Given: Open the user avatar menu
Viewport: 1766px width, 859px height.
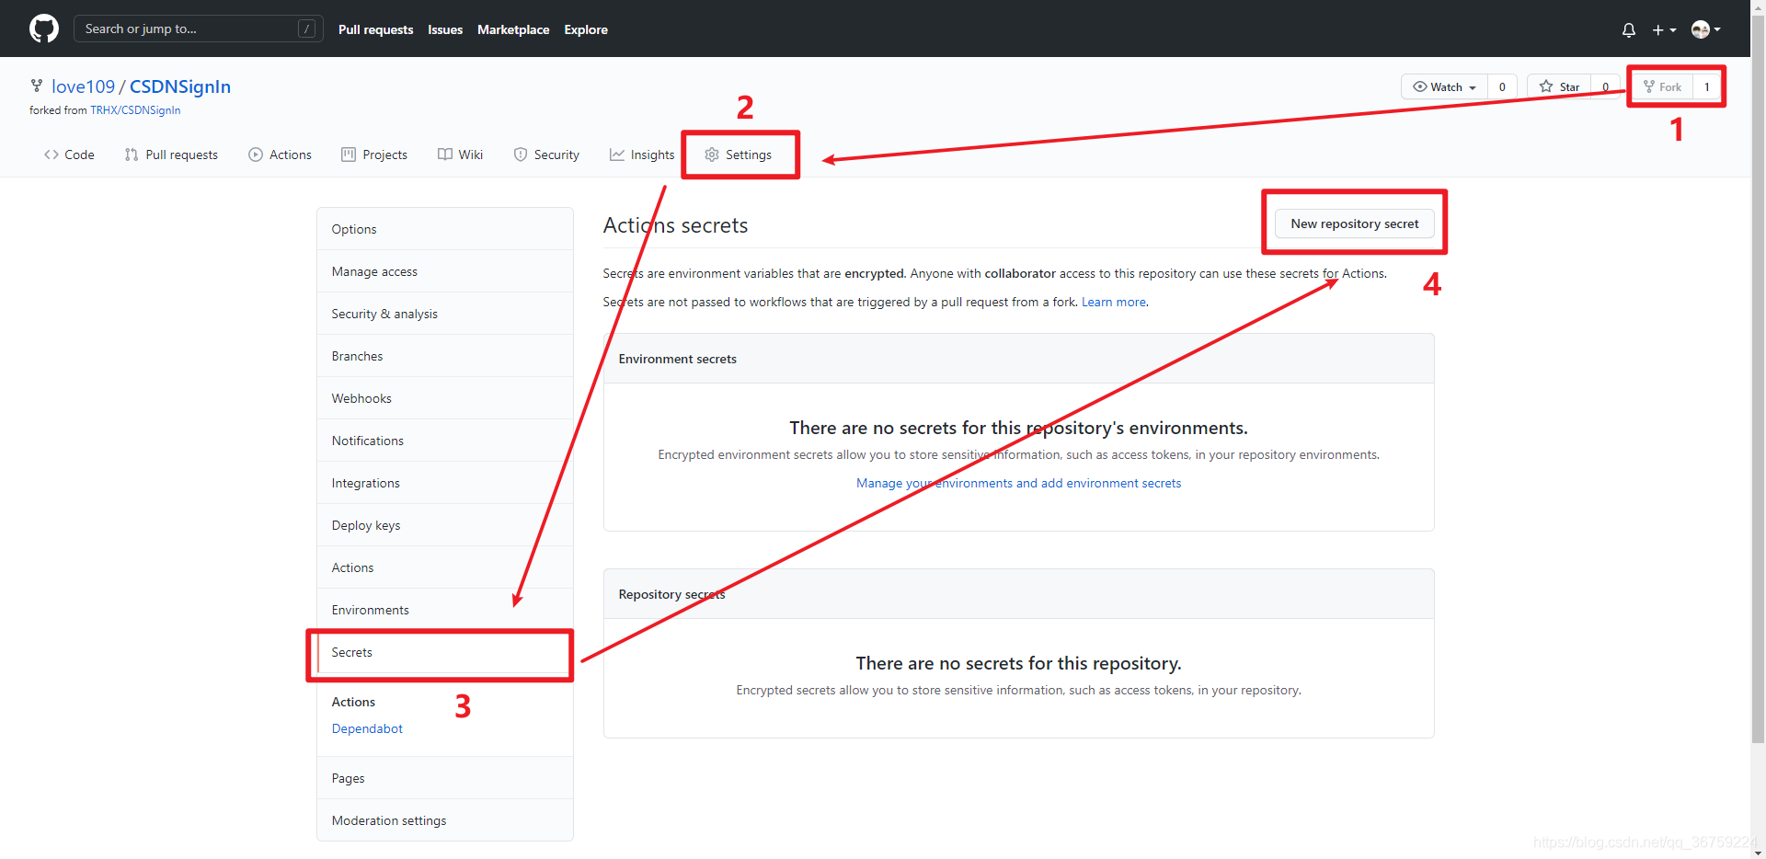Looking at the screenshot, I should click(x=1705, y=29).
